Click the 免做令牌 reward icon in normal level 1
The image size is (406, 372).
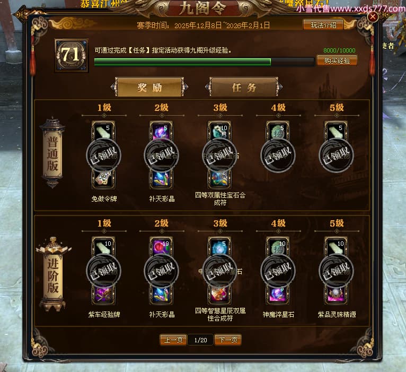click(103, 179)
